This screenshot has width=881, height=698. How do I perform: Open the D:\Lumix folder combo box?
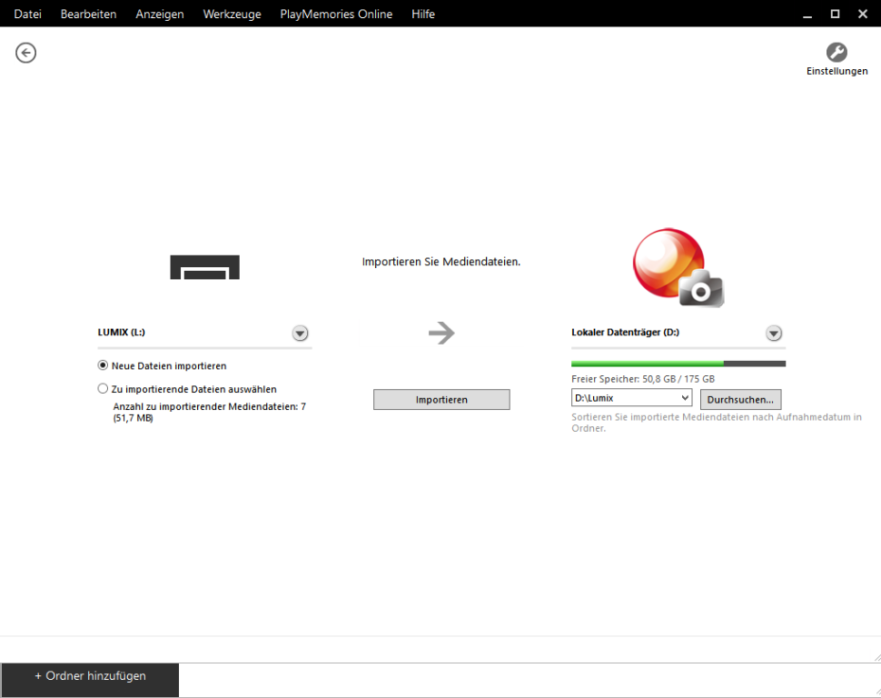coord(631,398)
